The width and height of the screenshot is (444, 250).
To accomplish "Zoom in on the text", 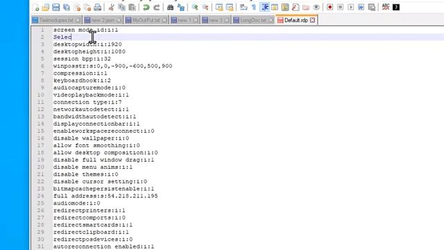I will 195,8.
